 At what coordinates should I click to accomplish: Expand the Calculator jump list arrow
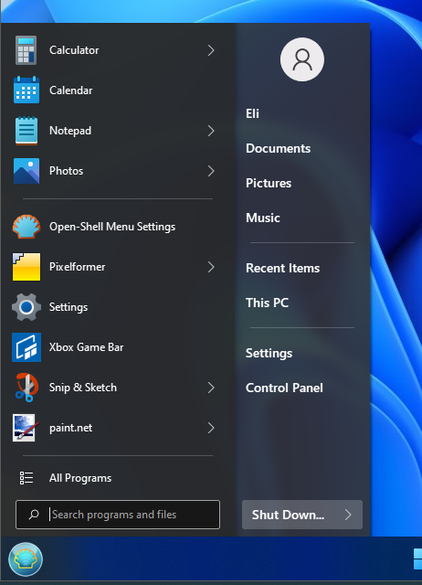click(211, 50)
